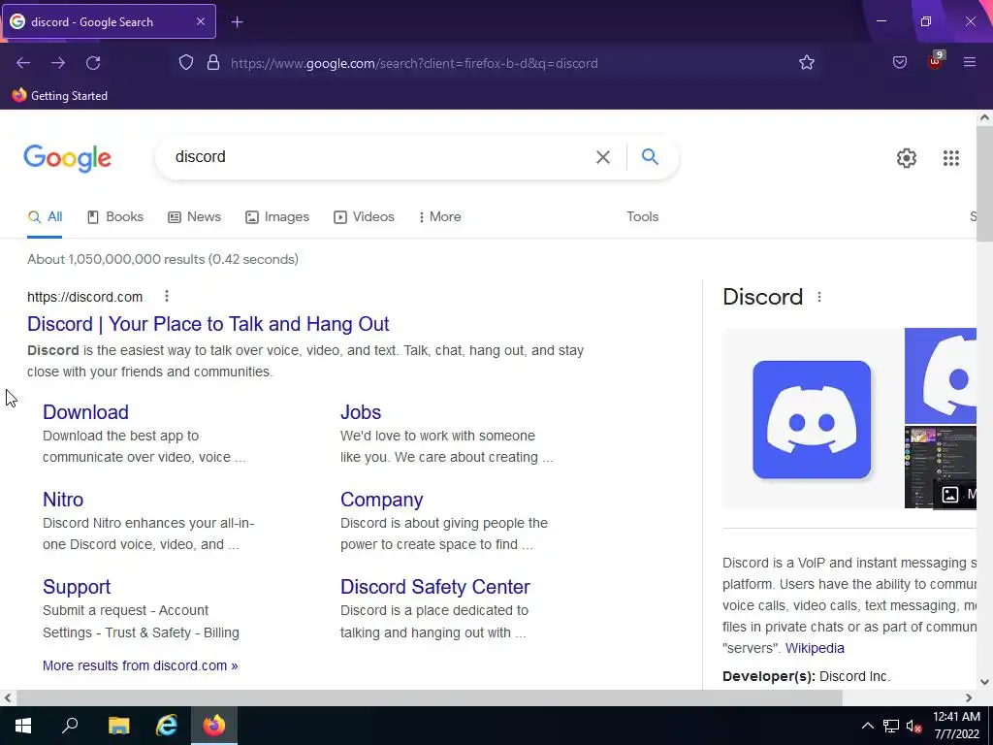Launch File Explorer from taskbar
This screenshot has height=745, width=993.
pyautogui.click(x=118, y=726)
